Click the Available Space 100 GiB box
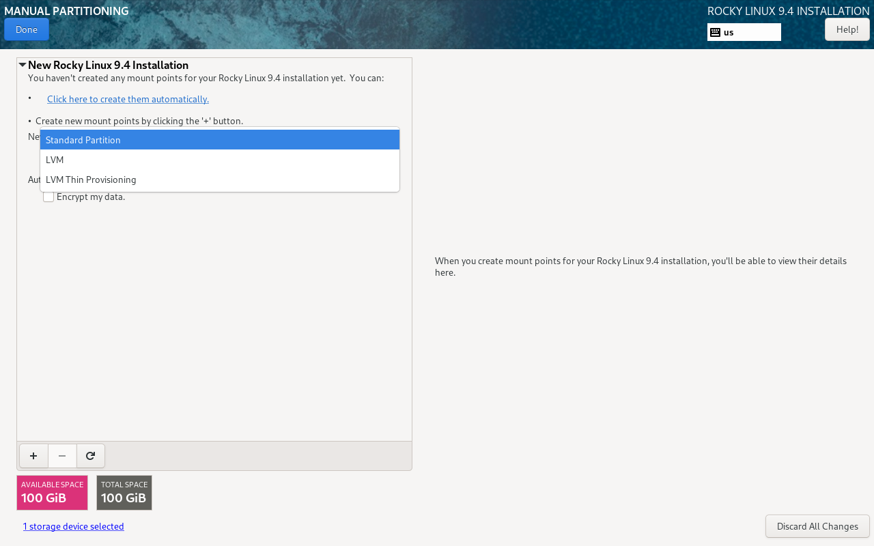Viewport: 874px width, 546px height. pos(53,493)
